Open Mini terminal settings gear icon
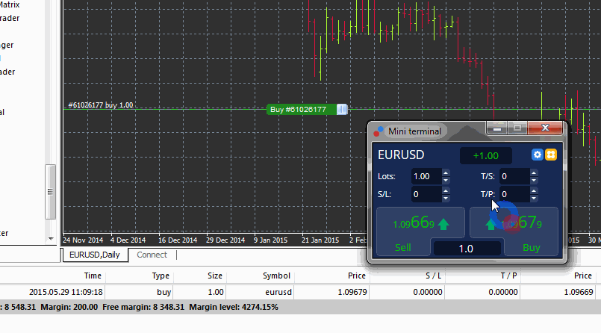601x333 pixels. click(x=537, y=155)
